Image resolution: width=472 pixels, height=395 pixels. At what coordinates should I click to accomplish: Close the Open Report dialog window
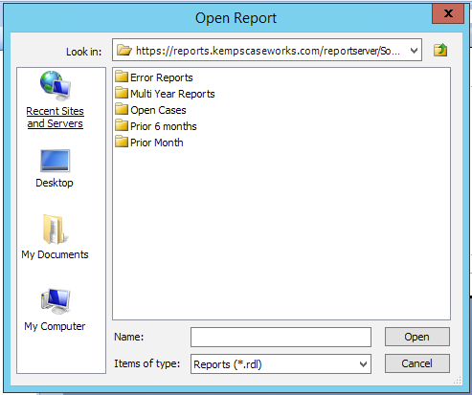(x=448, y=13)
